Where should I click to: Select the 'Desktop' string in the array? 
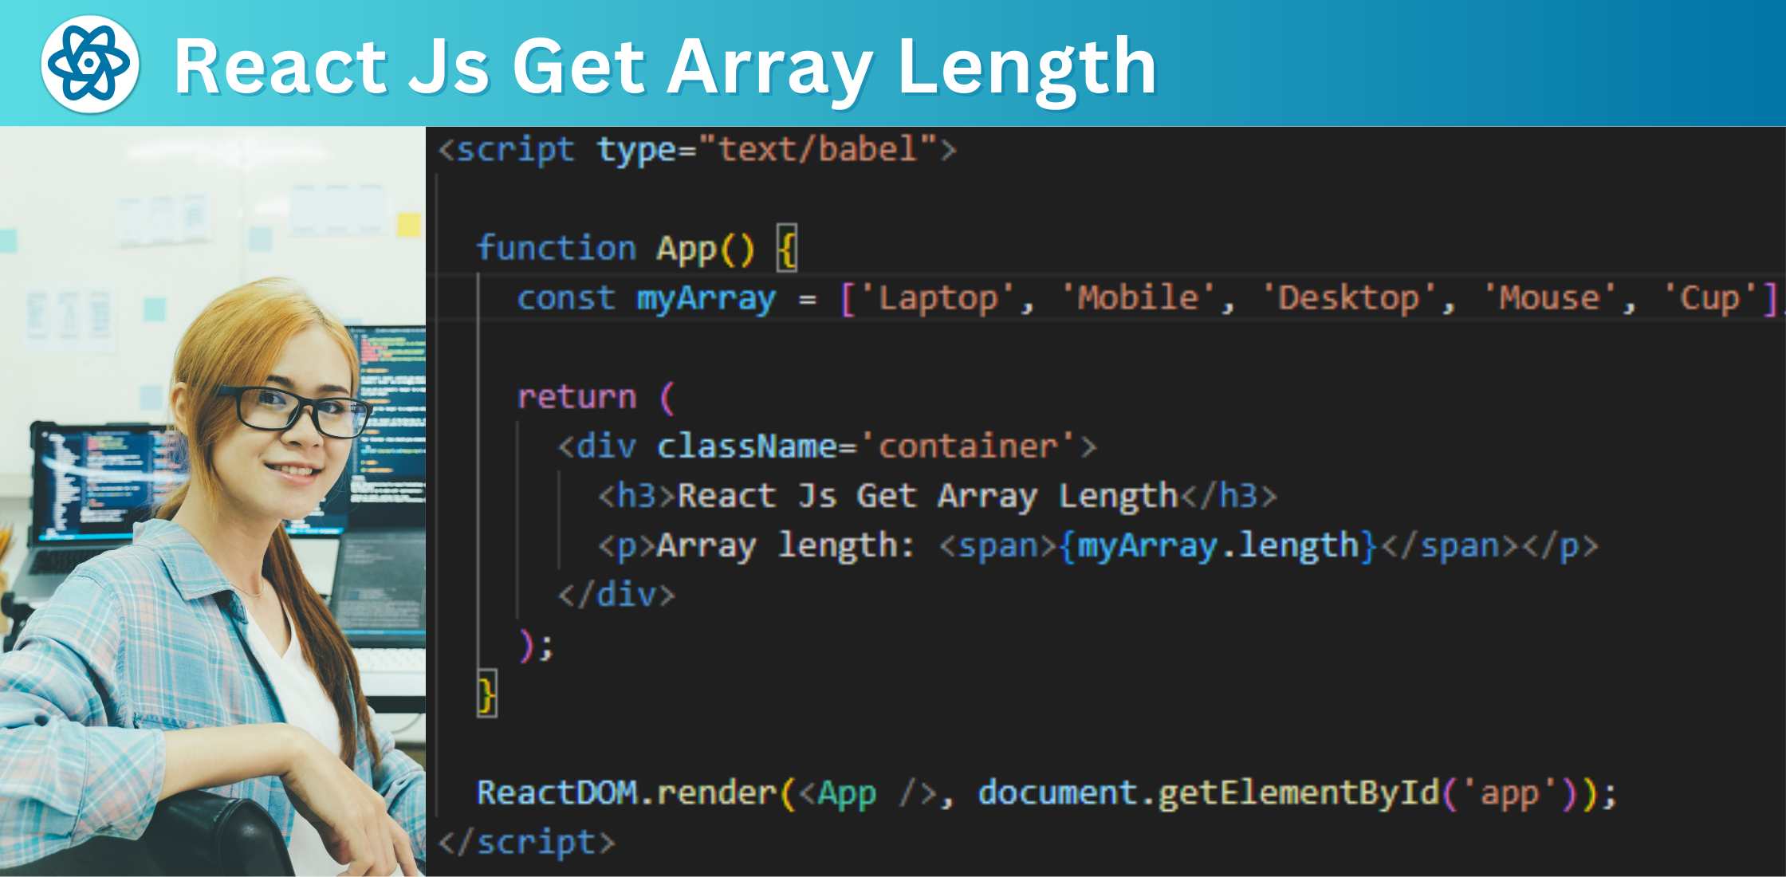(1348, 299)
